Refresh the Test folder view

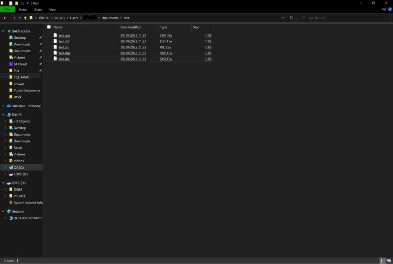292,18
